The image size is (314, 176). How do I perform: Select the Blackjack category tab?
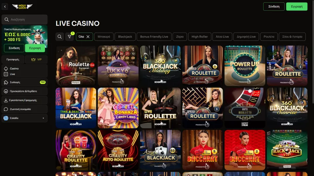point(125,37)
